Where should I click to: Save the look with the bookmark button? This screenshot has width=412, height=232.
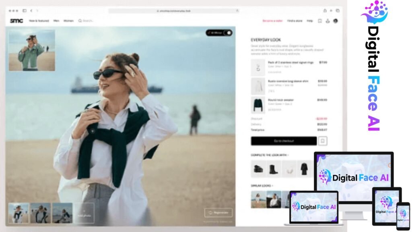(x=323, y=141)
